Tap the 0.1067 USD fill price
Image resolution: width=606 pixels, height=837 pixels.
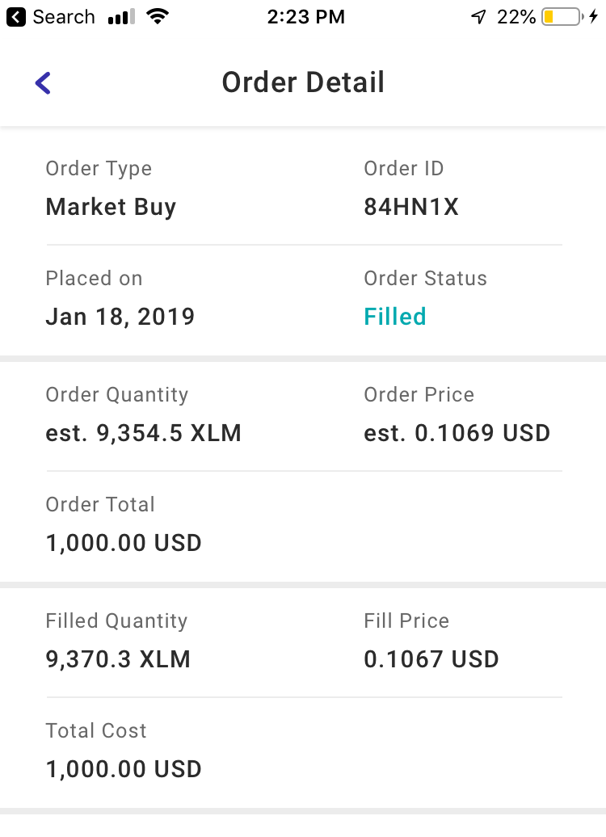(431, 659)
